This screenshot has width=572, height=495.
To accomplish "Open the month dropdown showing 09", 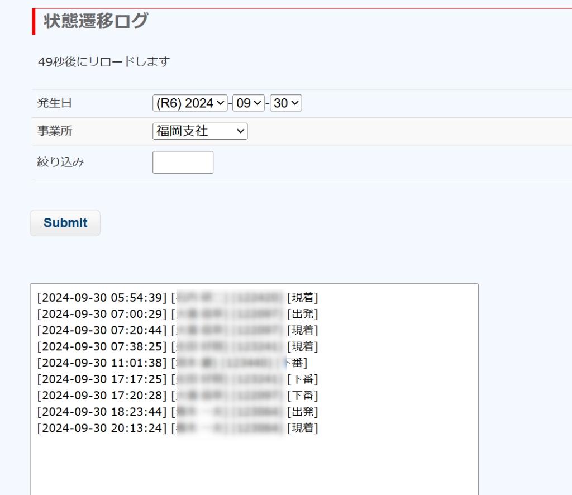I will pos(248,103).
